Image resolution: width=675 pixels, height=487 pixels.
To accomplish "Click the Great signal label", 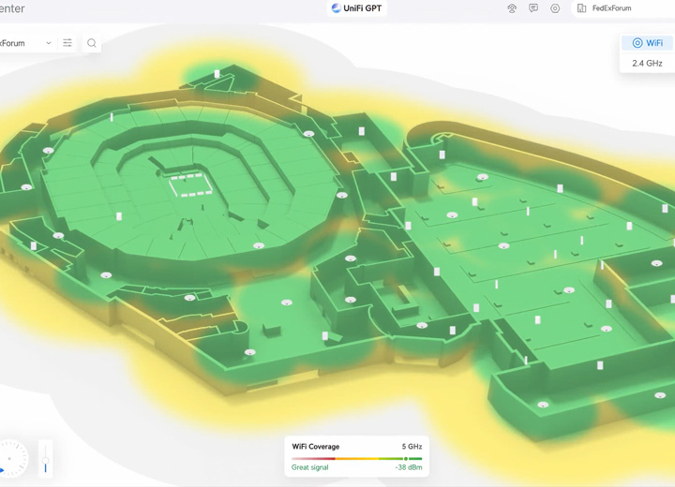I will point(310,467).
